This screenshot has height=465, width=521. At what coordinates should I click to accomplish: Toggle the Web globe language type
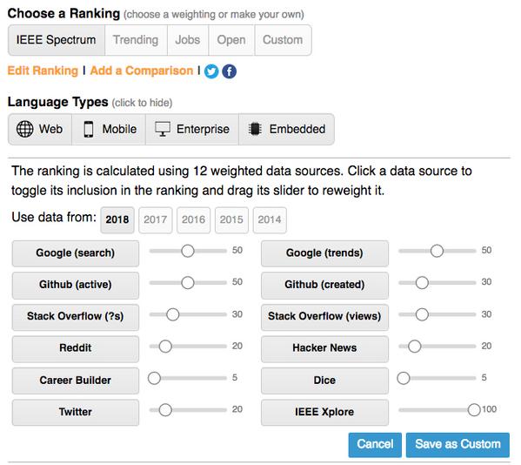(40, 130)
